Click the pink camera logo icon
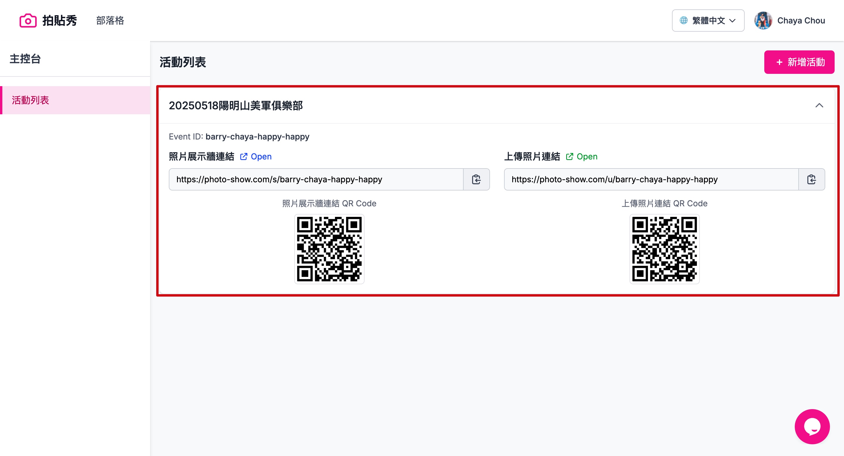 28,21
